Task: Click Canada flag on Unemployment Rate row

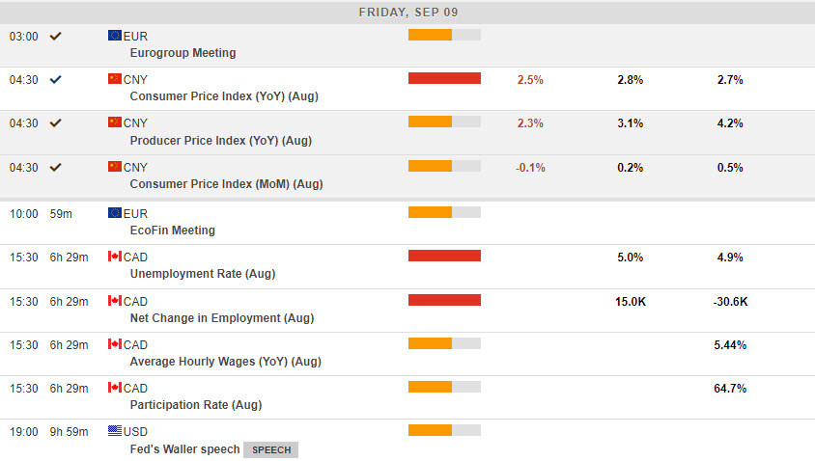Action: pyautogui.click(x=114, y=257)
